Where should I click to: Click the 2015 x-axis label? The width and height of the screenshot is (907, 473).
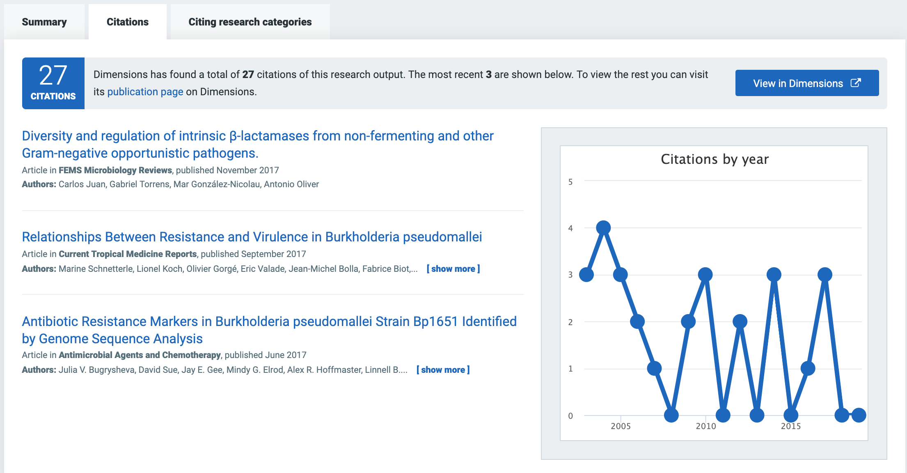[790, 426]
